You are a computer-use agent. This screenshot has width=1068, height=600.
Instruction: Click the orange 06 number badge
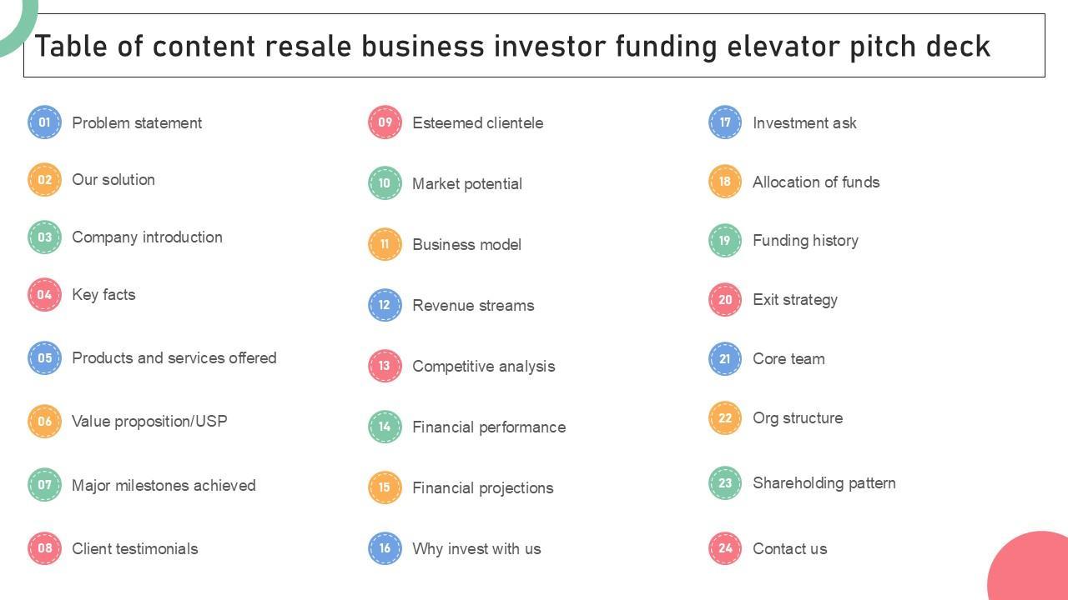pyautogui.click(x=44, y=422)
